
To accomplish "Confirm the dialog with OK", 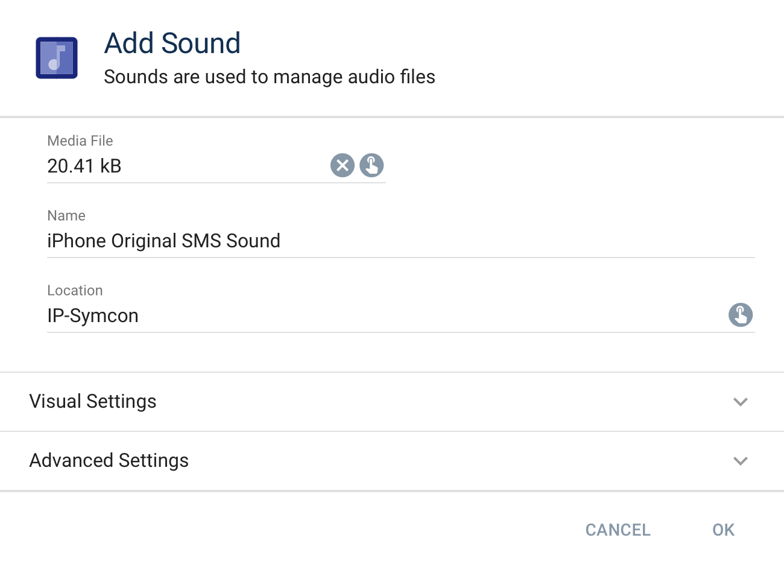I will click(x=722, y=530).
